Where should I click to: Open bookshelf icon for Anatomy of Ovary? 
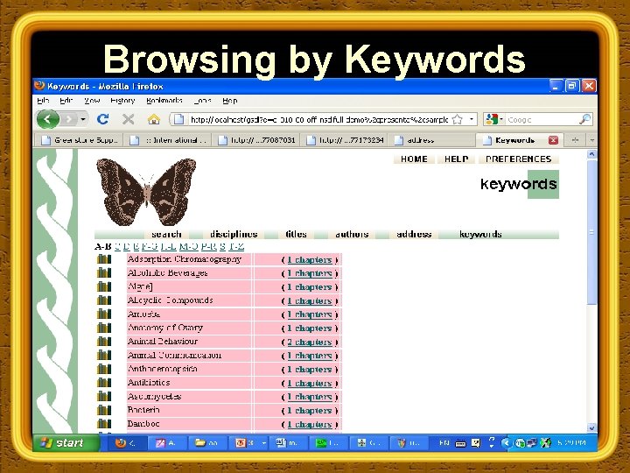pyautogui.click(x=104, y=328)
